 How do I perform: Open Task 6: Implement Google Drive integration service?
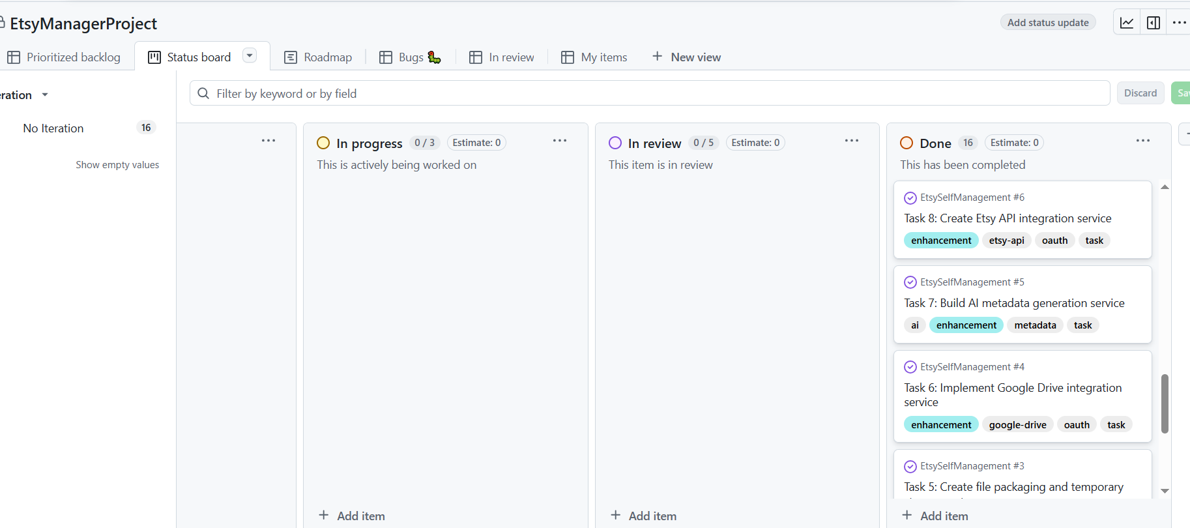tap(1013, 395)
